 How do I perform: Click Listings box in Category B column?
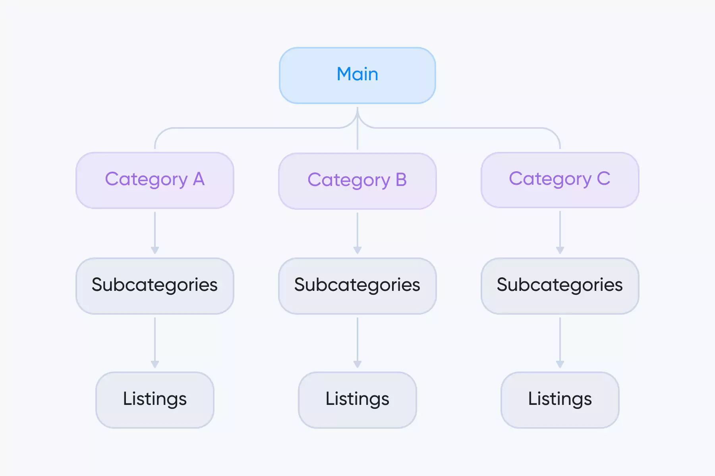[357, 400]
